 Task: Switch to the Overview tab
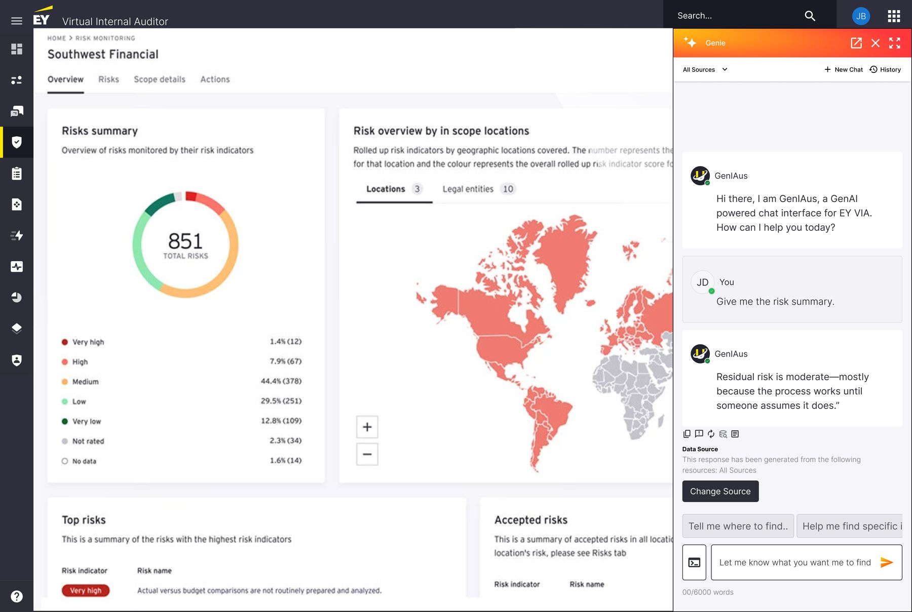click(x=65, y=79)
